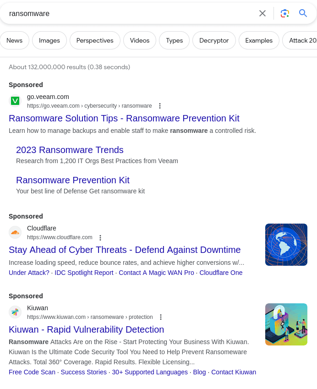Open Ransomware Solution Tips ad link
Viewport: 317px width, 389px height.
[x=124, y=118]
